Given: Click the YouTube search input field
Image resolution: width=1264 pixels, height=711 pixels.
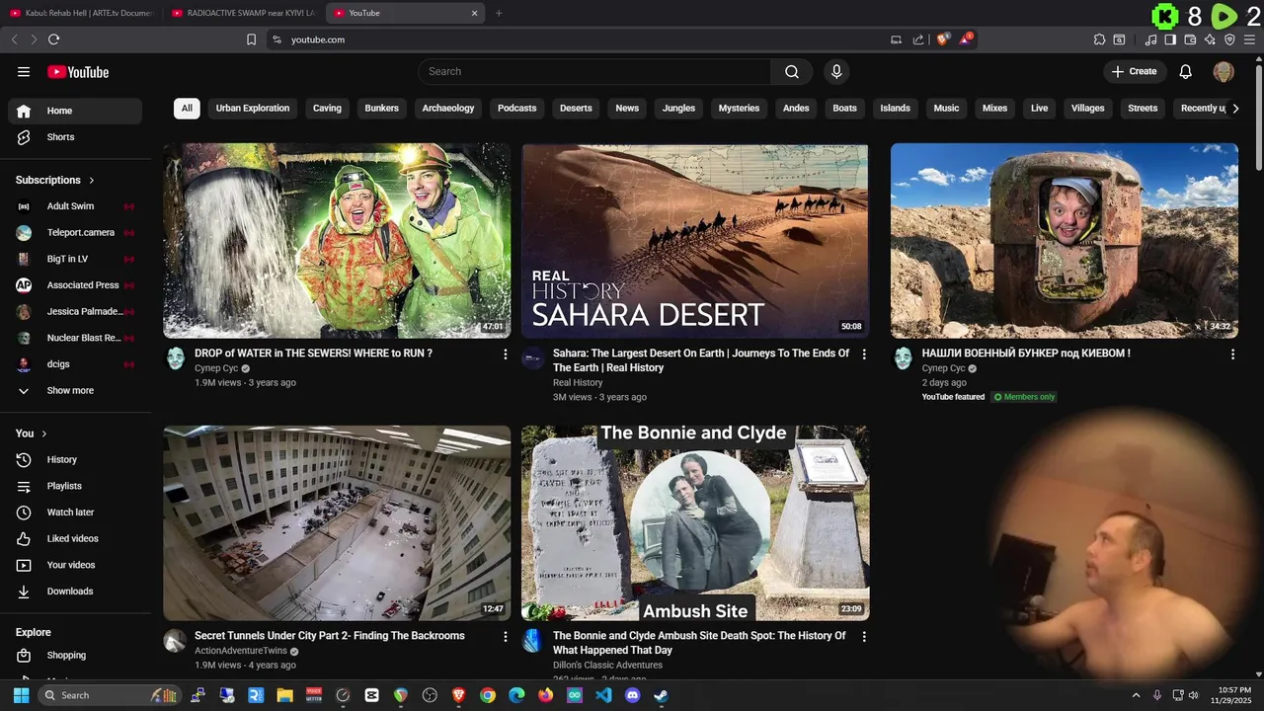Looking at the screenshot, I should (x=594, y=71).
